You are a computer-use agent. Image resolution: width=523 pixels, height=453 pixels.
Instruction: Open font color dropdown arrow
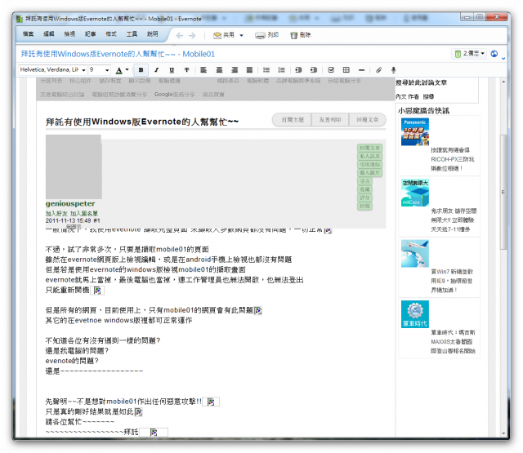[127, 70]
